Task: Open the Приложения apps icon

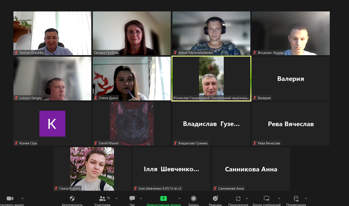Action: pyautogui.click(x=238, y=199)
